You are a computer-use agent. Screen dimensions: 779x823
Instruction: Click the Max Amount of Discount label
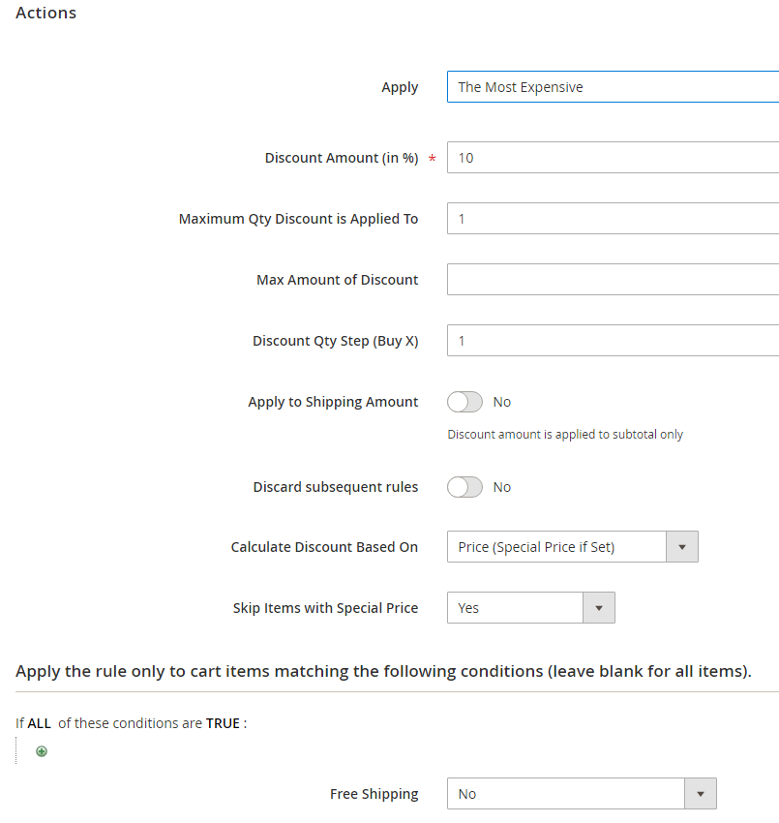337,280
